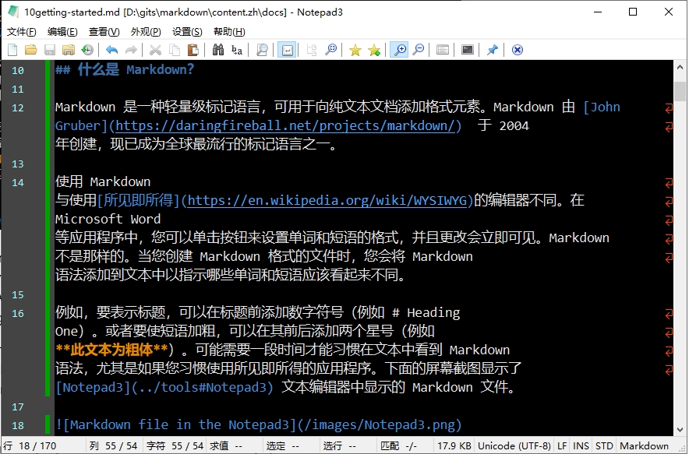Zoom out the editor view
The height and width of the screenshot is (454, 689).
tap(419, 49)
